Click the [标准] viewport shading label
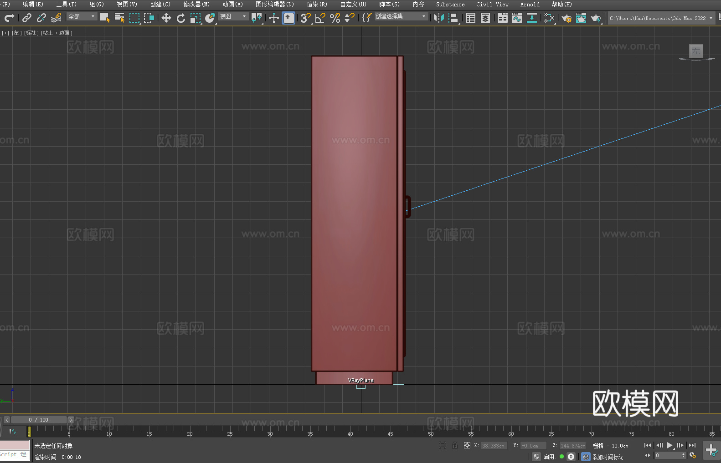 (x=31, y=33)
